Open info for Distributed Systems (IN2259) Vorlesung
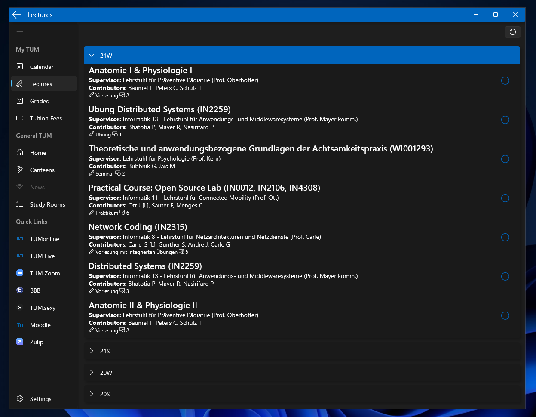 pyautogui.click(x=505, y=276)
